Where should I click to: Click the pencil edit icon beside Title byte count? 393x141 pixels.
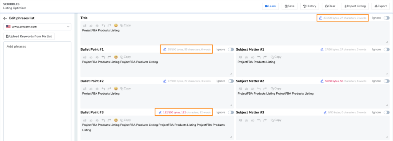point(320,18)
